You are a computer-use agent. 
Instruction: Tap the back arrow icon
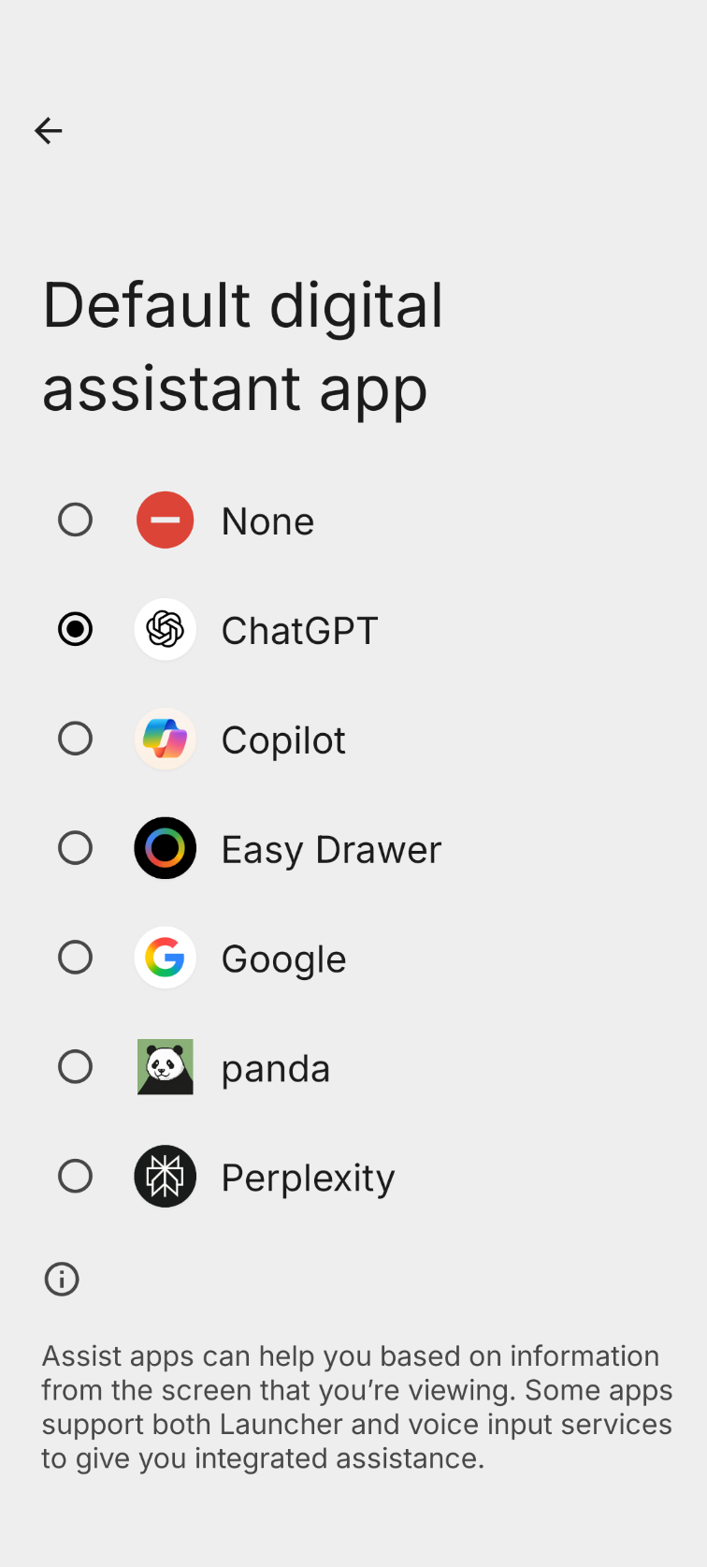[49, 131]
